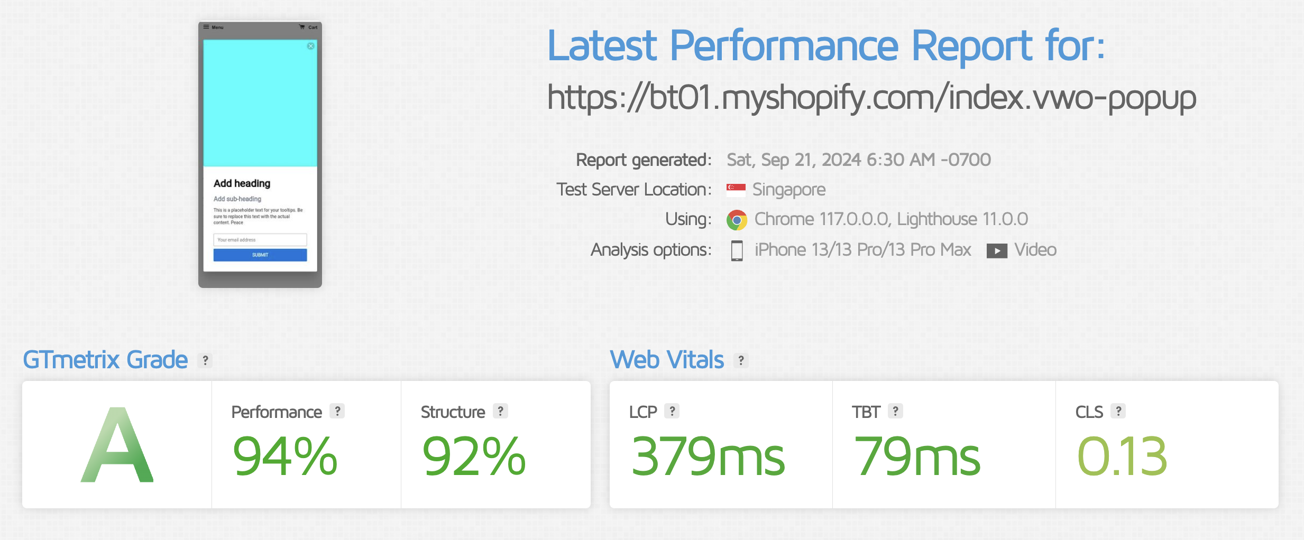The width and height of the screenshot is (1304, 540).
Task: Select the 94% Performance score
Action: pos(285,456)
